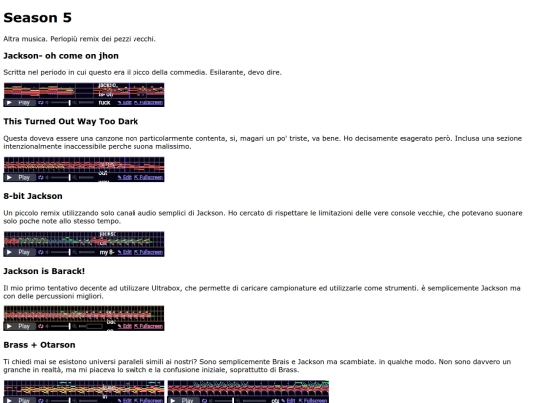Adjust volume slider in 'oh come on jhon' player
This screenshot has width=538, height=403.
61,102
